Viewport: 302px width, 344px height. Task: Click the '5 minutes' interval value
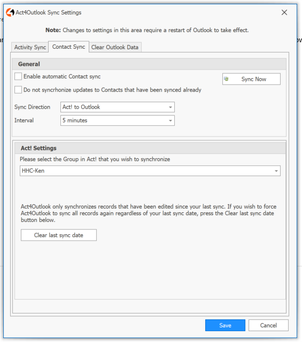click(x=75, y=120)
